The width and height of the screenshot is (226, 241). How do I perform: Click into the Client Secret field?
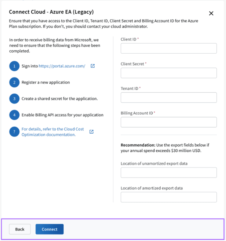(169, 73)
